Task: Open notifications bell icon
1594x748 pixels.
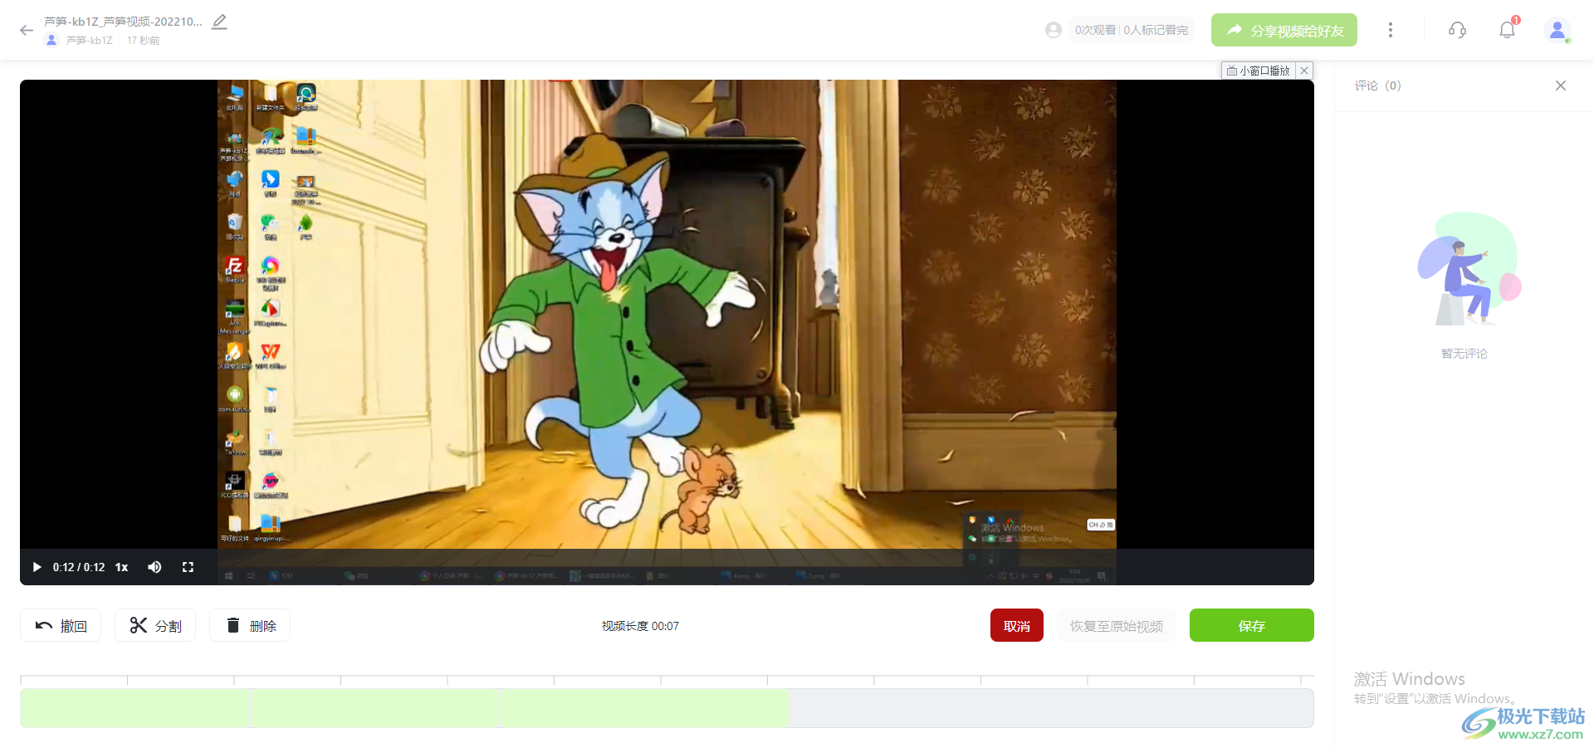Action: (x=1507, y=30)
